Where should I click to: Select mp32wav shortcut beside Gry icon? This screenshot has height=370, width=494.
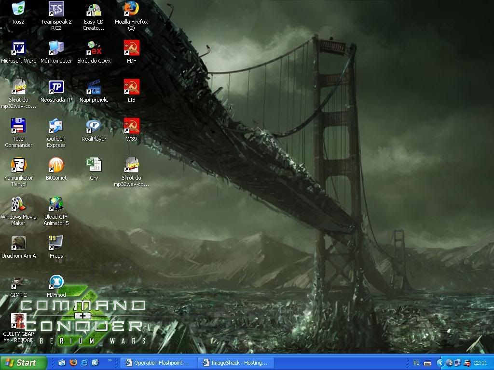tap(131, 165)
